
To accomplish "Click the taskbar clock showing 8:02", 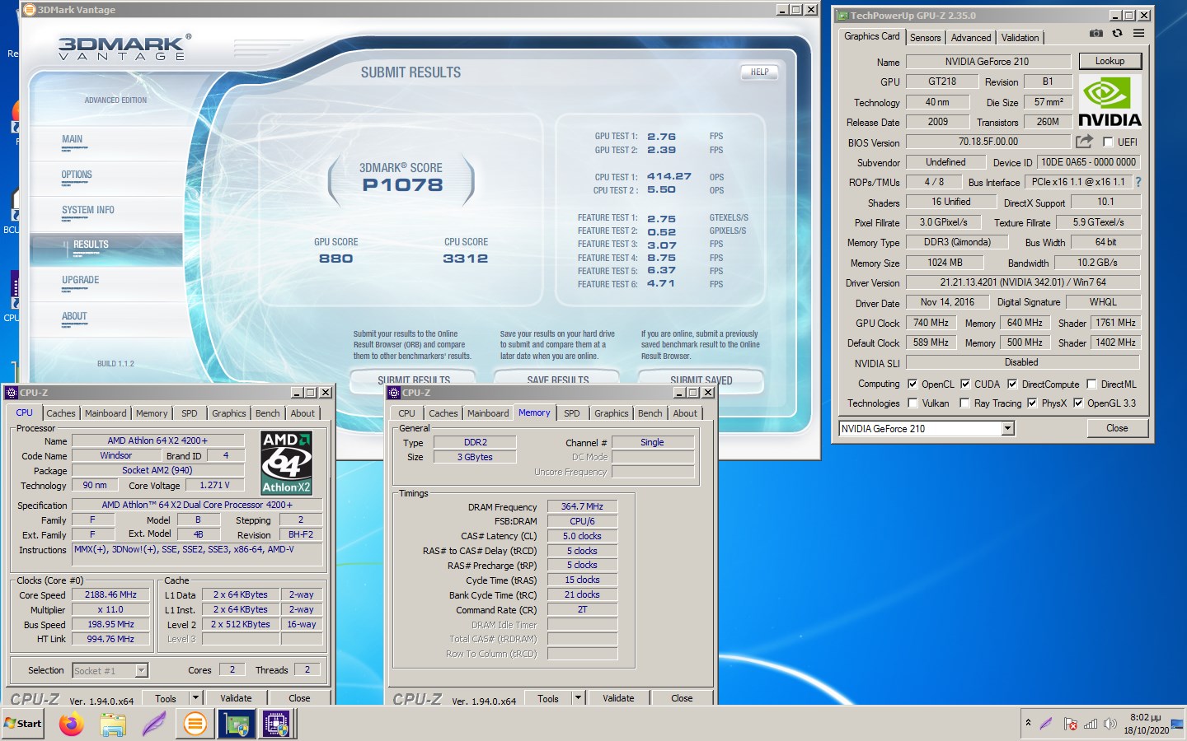I will click(1146, 724).
